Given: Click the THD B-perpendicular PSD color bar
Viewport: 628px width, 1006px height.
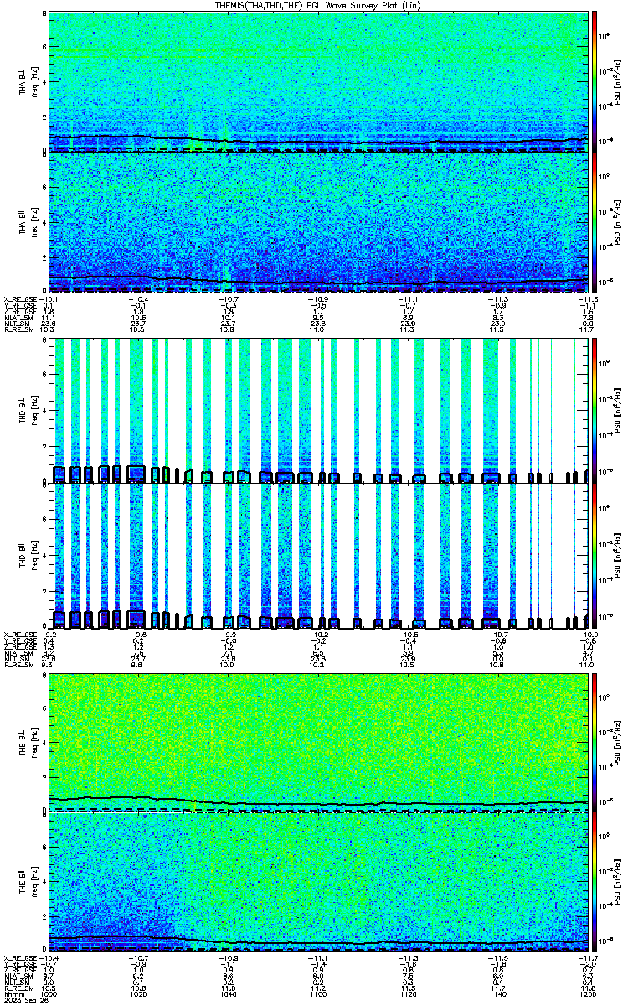Looking at the screenshot, I should click(595, 411).
